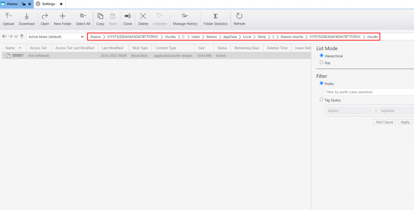The image size is (414, 210).
Task: Click the C: breadcrumb segment
Action: (184, 37)
